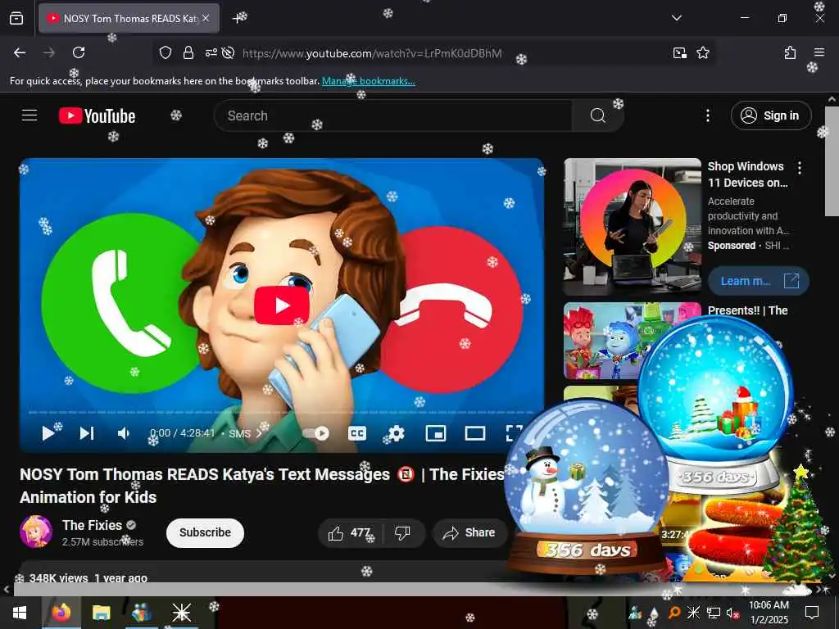Switch to miniplayer mode
The image size is (839, 629).
coord(436,433)
